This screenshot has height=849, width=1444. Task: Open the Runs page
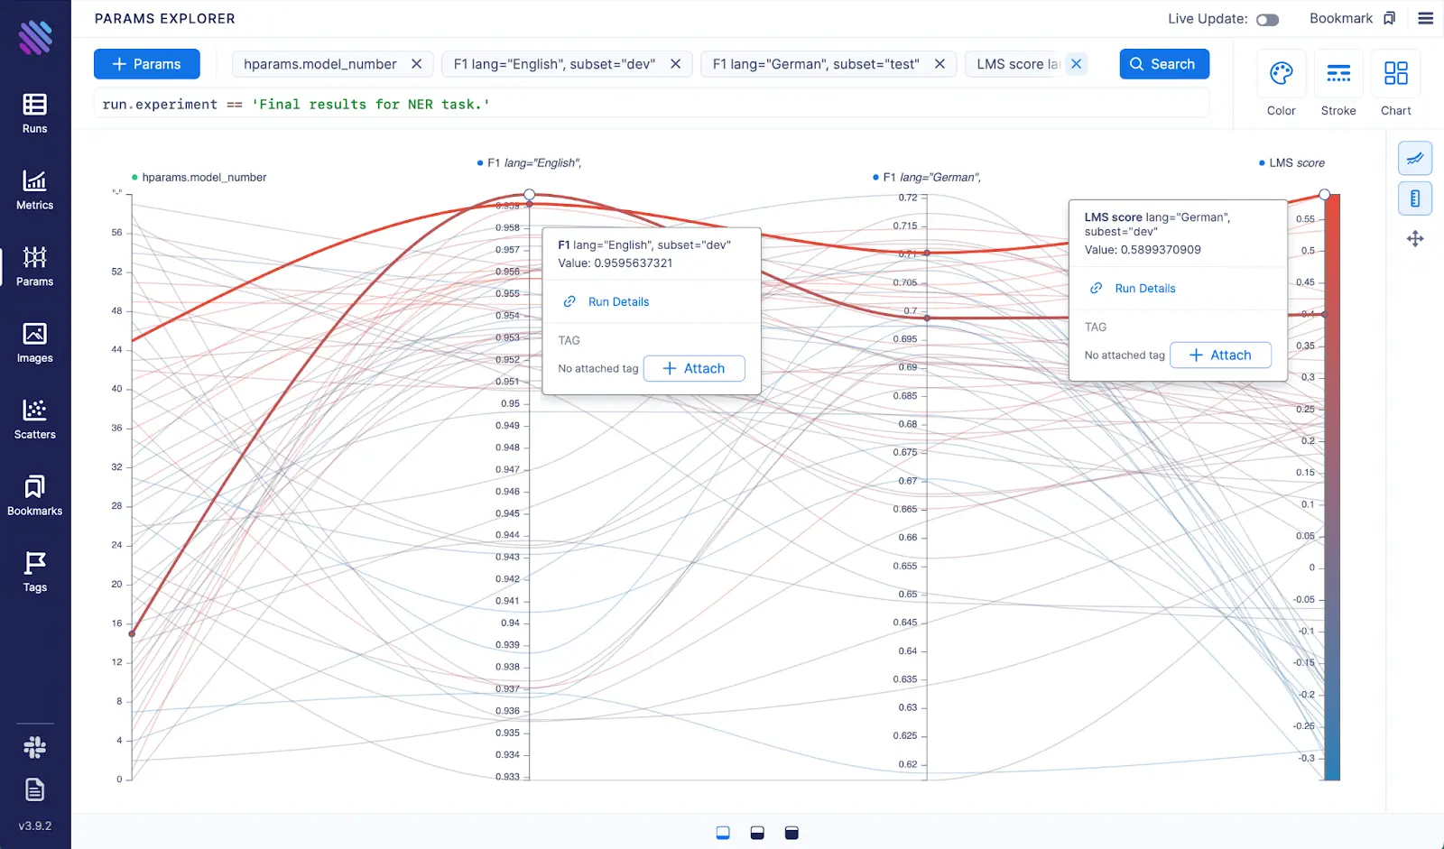point(35,114)
